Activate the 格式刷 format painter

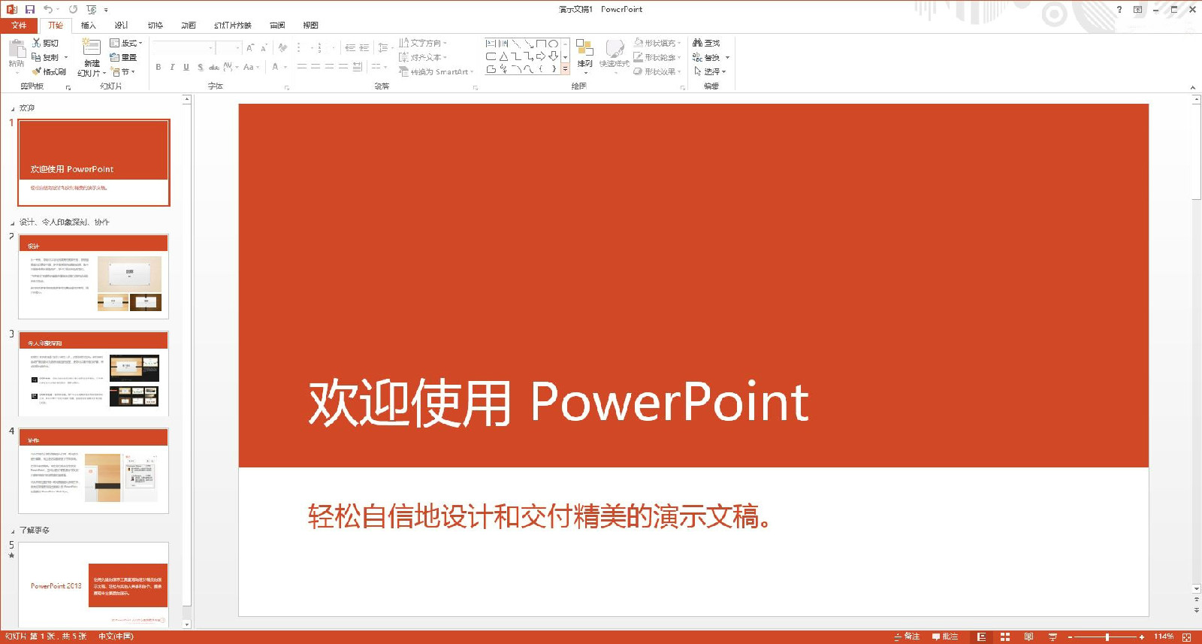49,71
